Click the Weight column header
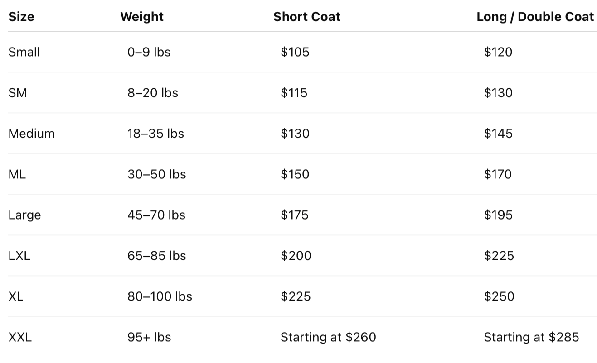 click(142, 17)
